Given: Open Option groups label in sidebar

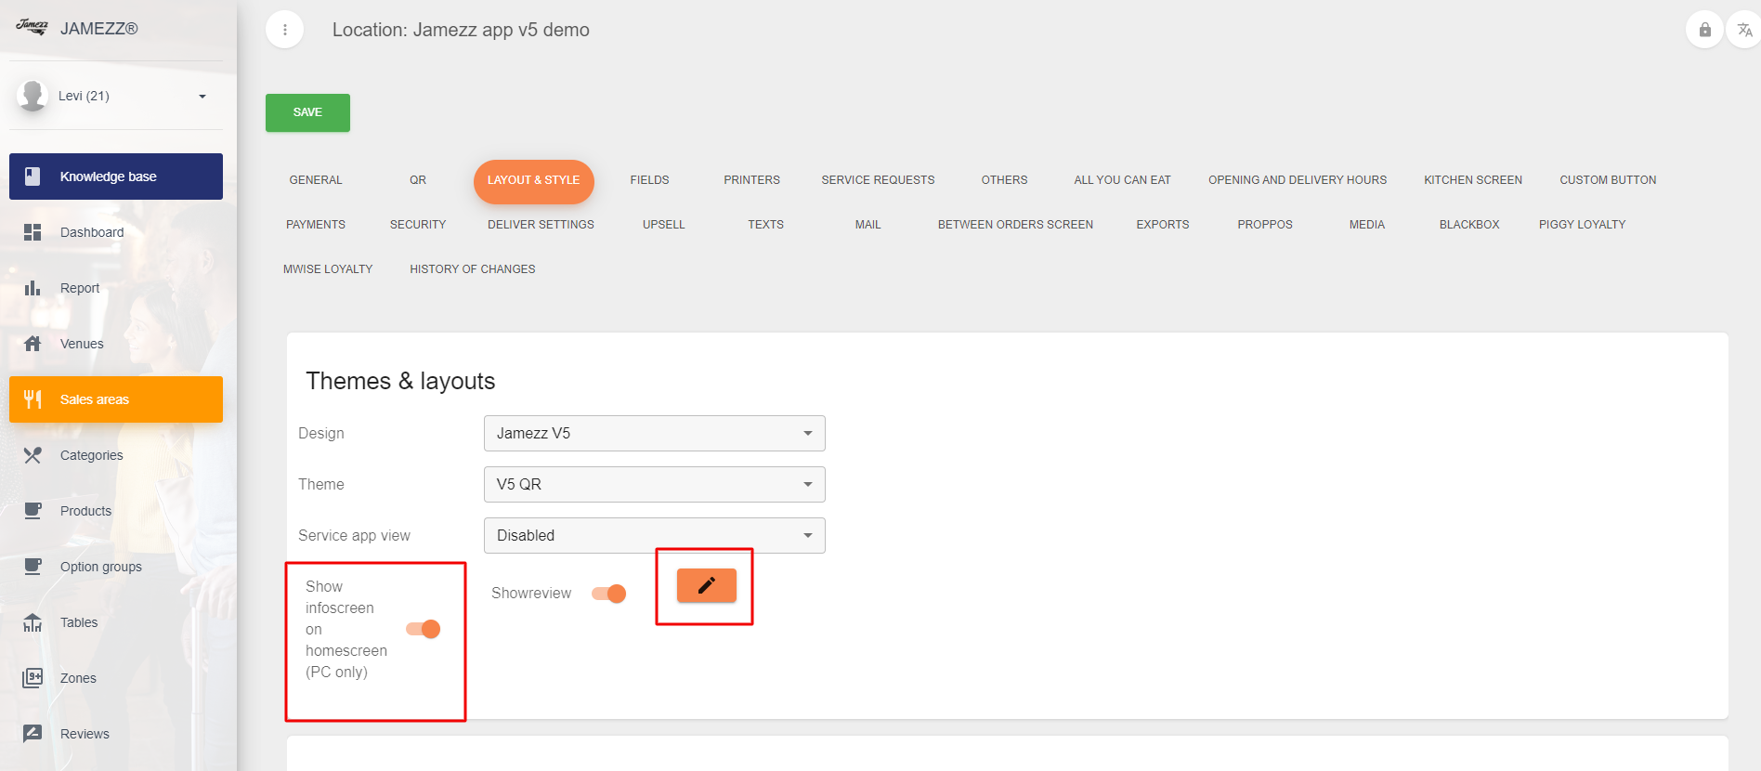Looking at the screenshot, I should pyautogui.click(x=101, y=567).
